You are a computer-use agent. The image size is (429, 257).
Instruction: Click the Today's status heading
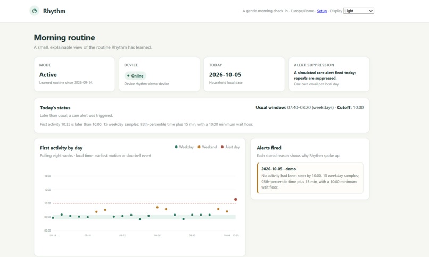tap(55, 108)
